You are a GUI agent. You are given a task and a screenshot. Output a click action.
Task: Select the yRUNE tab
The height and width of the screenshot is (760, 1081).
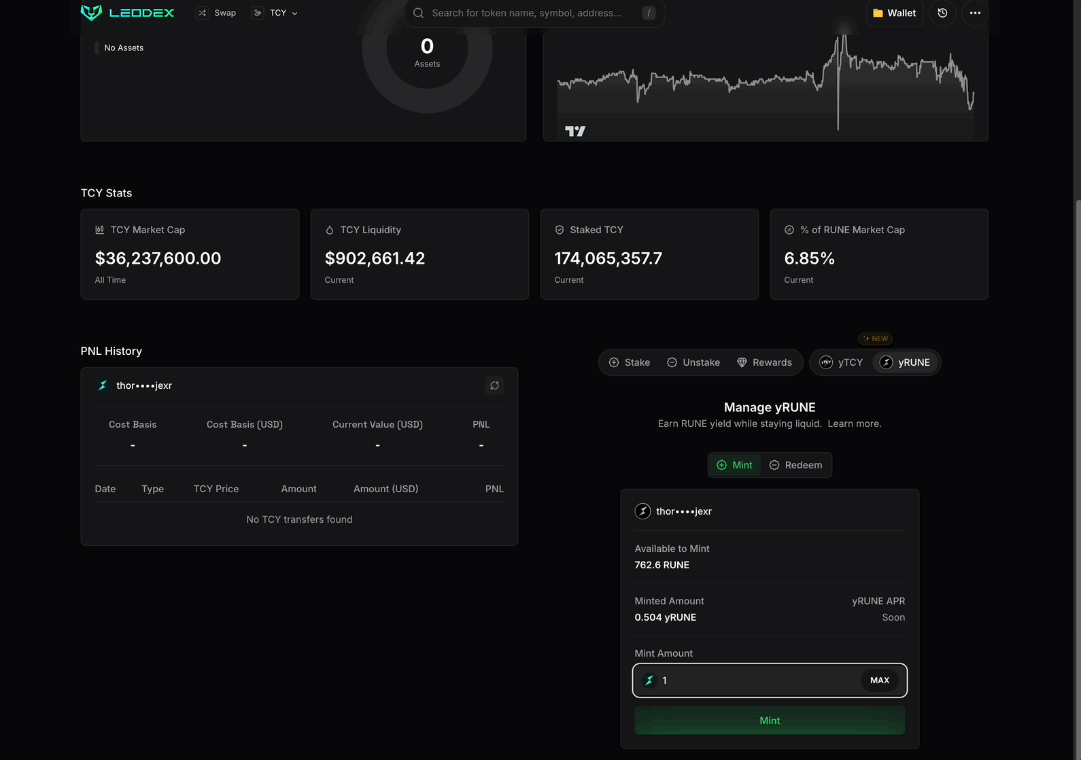pyautogui.click(x=905, y=362)
